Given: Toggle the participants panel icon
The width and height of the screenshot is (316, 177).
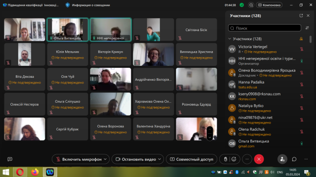Looking at the screenshot, I should coord(282,159).
